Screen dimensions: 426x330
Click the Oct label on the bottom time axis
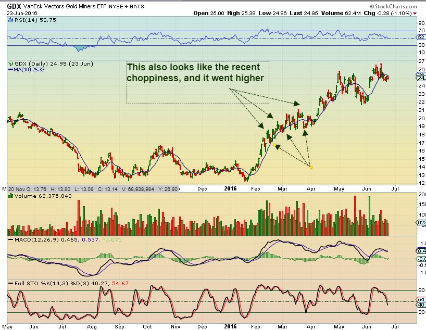coord(147,326)
